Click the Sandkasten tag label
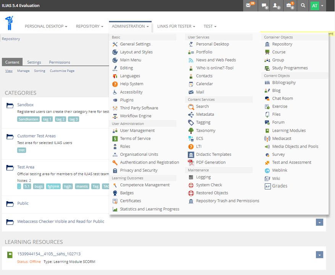This screenshot has height=275, width=335. click(28, 119)
